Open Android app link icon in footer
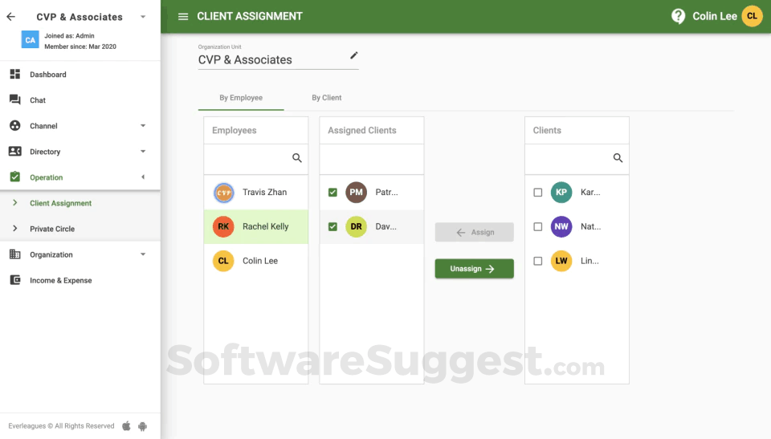Screen dimensions: 771x439 pos(143,426)
